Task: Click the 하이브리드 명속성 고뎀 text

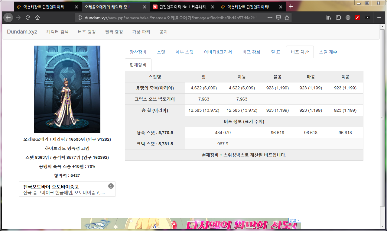Action: pos(67,148)
